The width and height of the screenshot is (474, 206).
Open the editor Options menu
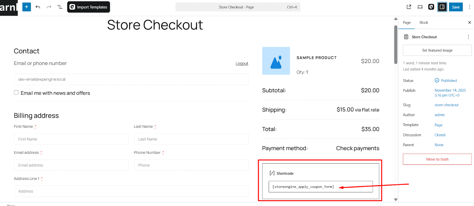tap(470, 7)
